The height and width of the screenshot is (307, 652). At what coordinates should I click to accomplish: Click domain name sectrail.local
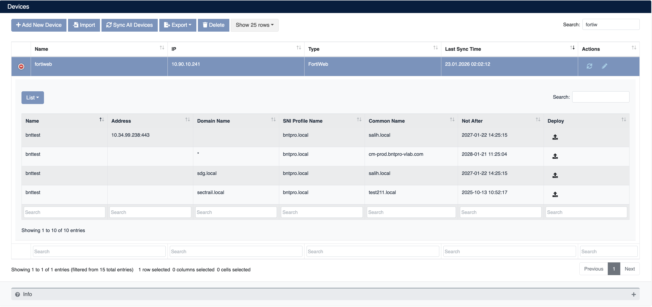tap(210, 193)
